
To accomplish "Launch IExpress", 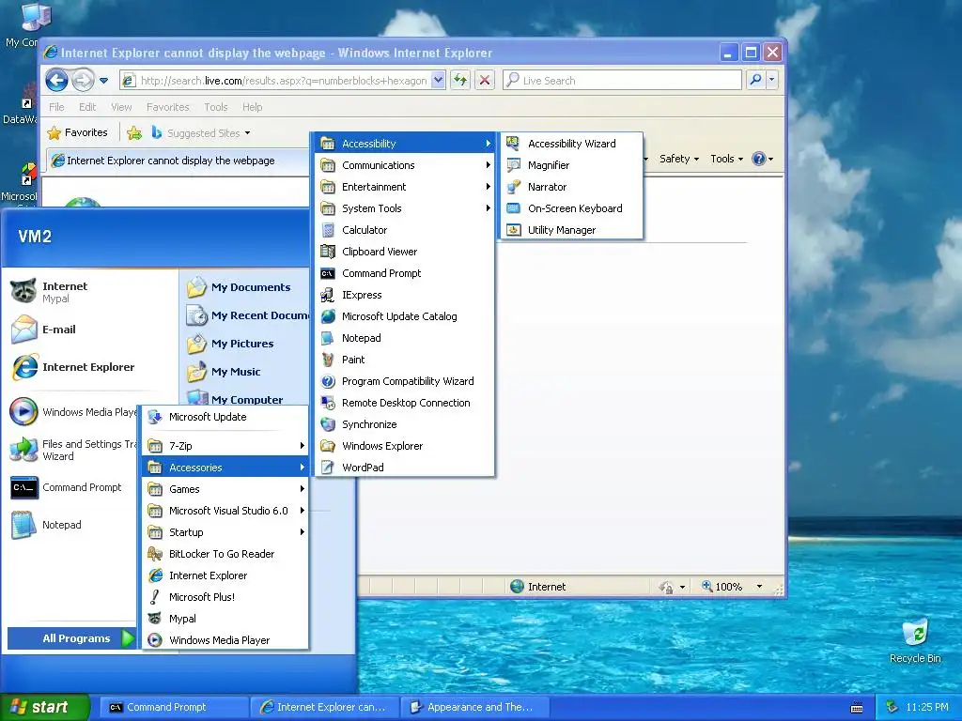I will 405,294.
